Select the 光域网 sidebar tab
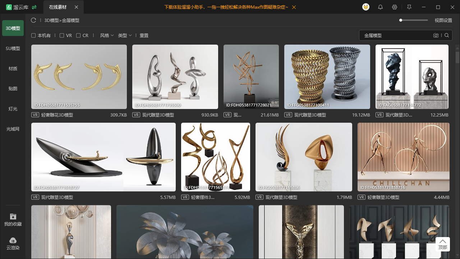This screenshot has width=460, height=259. pyautogui.click(x=13, y=129)
